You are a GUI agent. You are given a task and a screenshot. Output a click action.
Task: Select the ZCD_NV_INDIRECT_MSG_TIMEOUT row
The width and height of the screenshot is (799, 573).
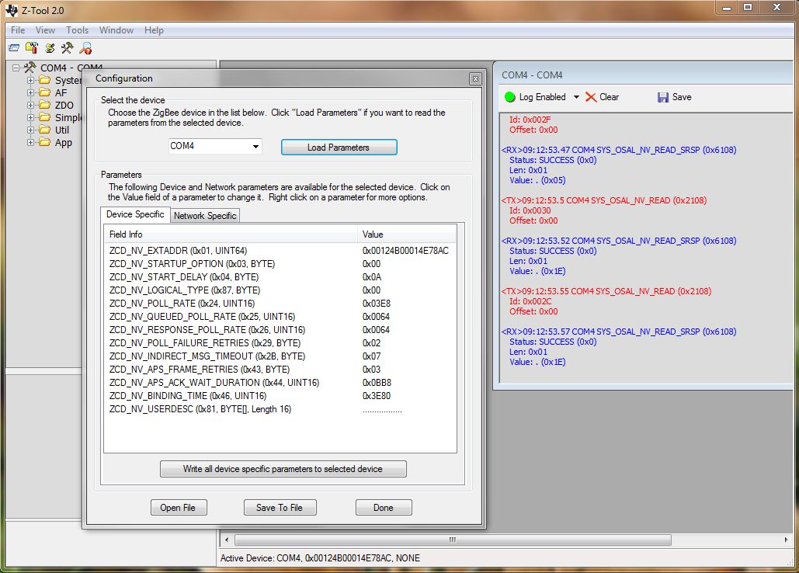(x=280, y=356)
